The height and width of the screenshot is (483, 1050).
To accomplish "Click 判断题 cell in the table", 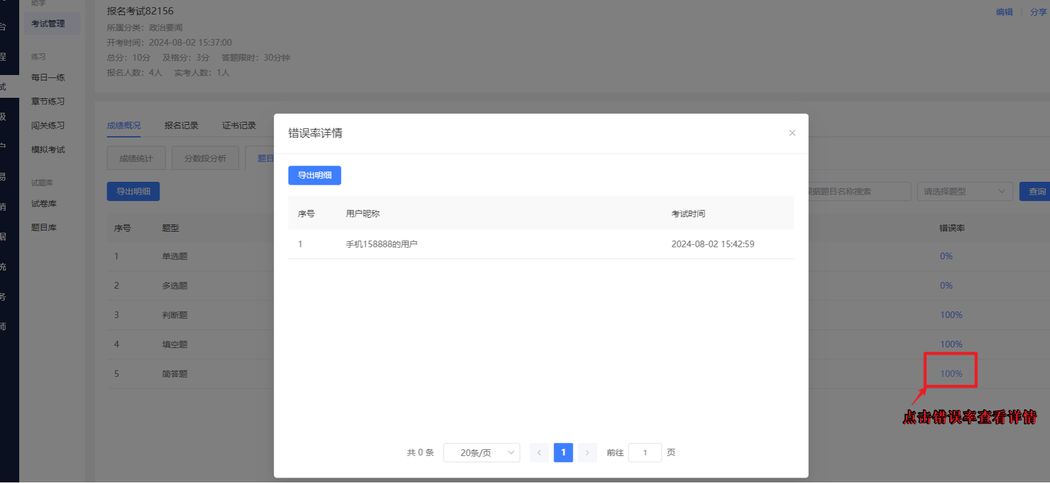I will [175, 315].
